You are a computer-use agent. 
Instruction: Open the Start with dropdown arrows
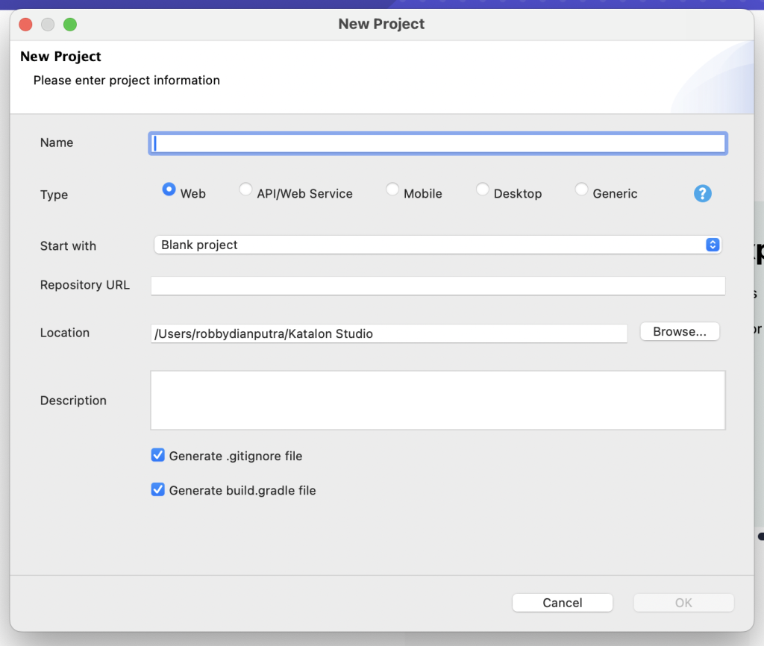712,245
